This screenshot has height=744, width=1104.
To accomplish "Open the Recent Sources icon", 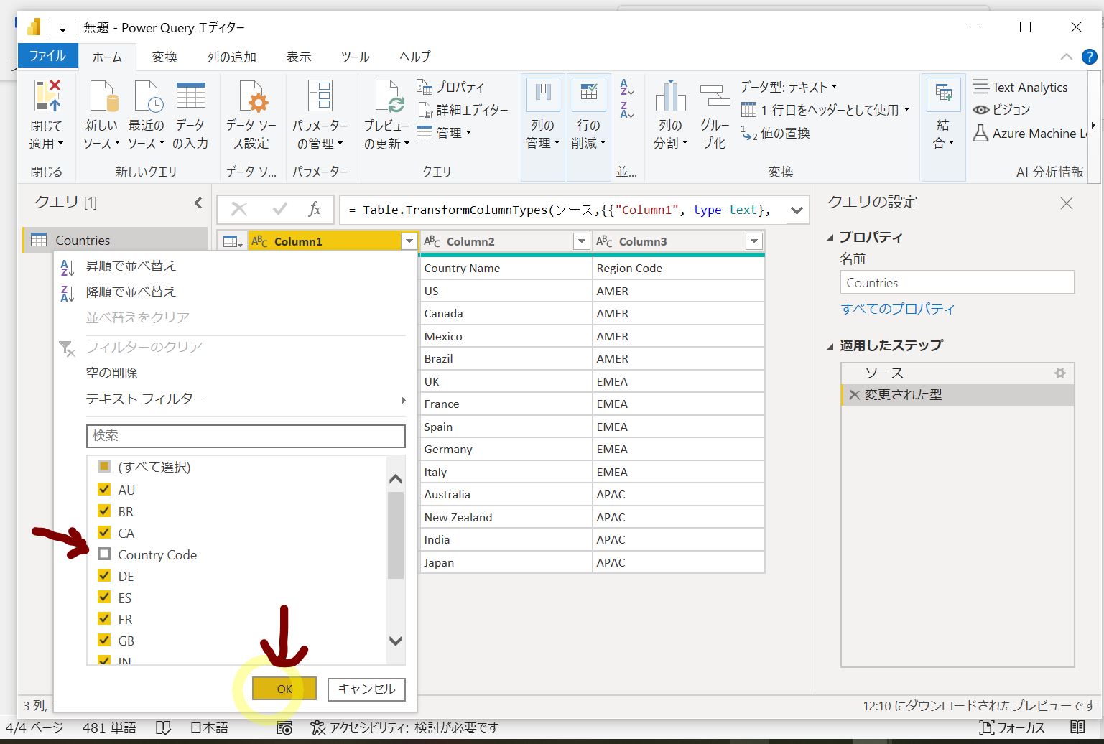I will [149, 96].
